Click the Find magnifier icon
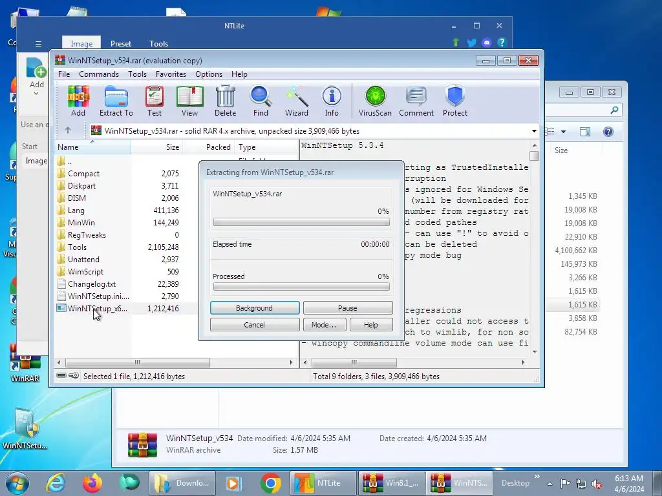662x496 pixels. [261, 101]
